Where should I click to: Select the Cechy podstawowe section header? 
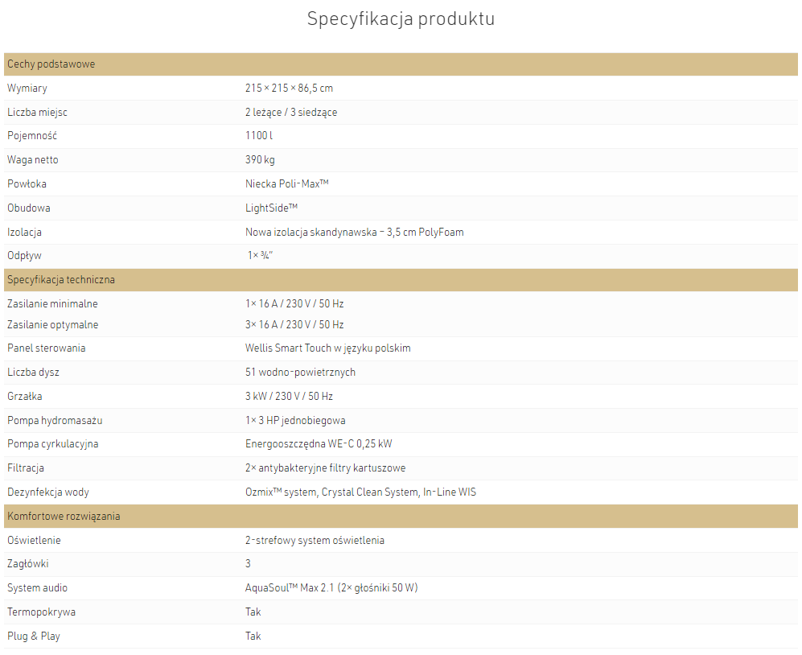(x=51, y=64)
